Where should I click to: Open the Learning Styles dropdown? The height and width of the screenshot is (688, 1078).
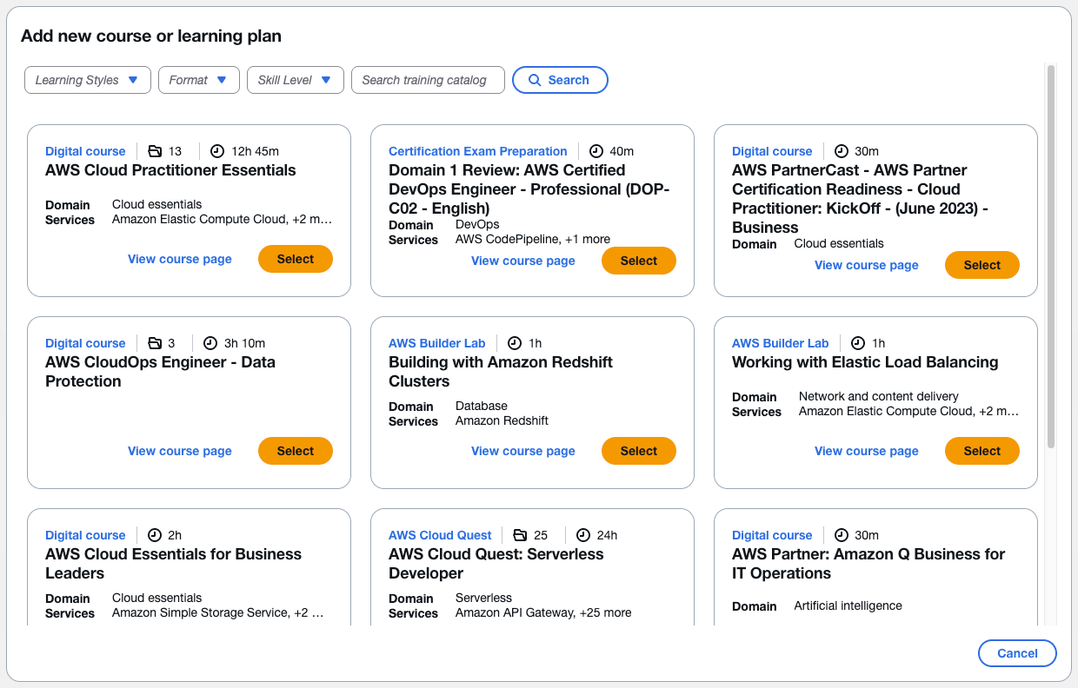point(87,80)
